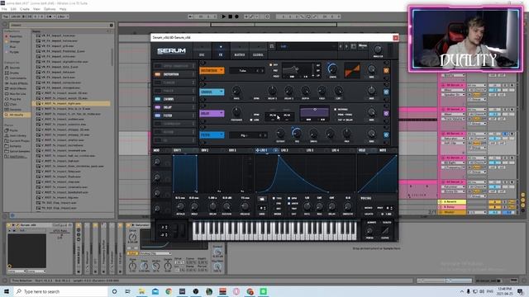
Task: Click the FX filter Cutoff knob
Action: [280, 134]
